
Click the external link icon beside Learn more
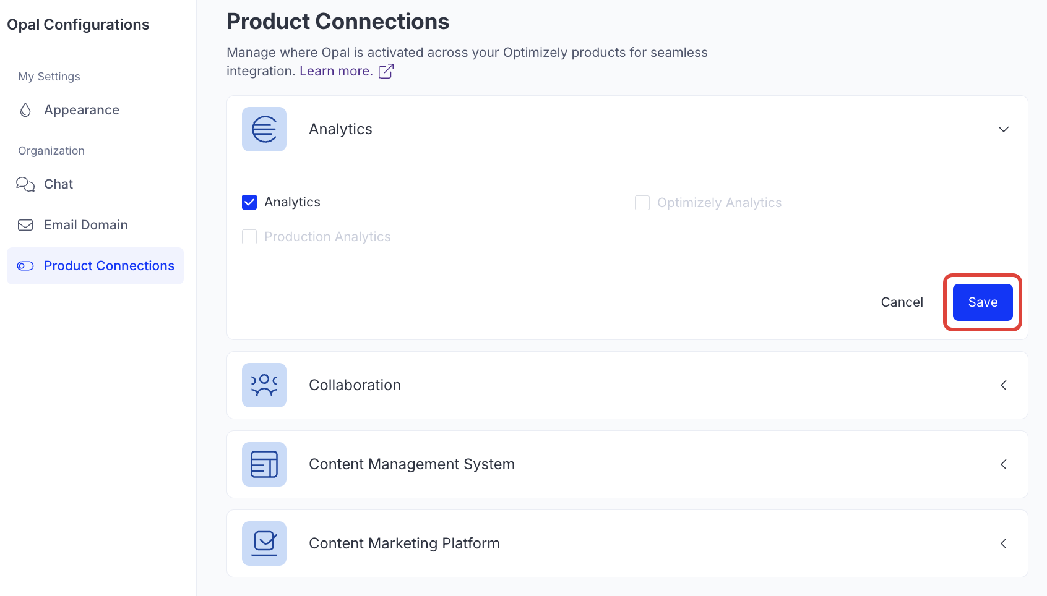click(x=386, y=71)
